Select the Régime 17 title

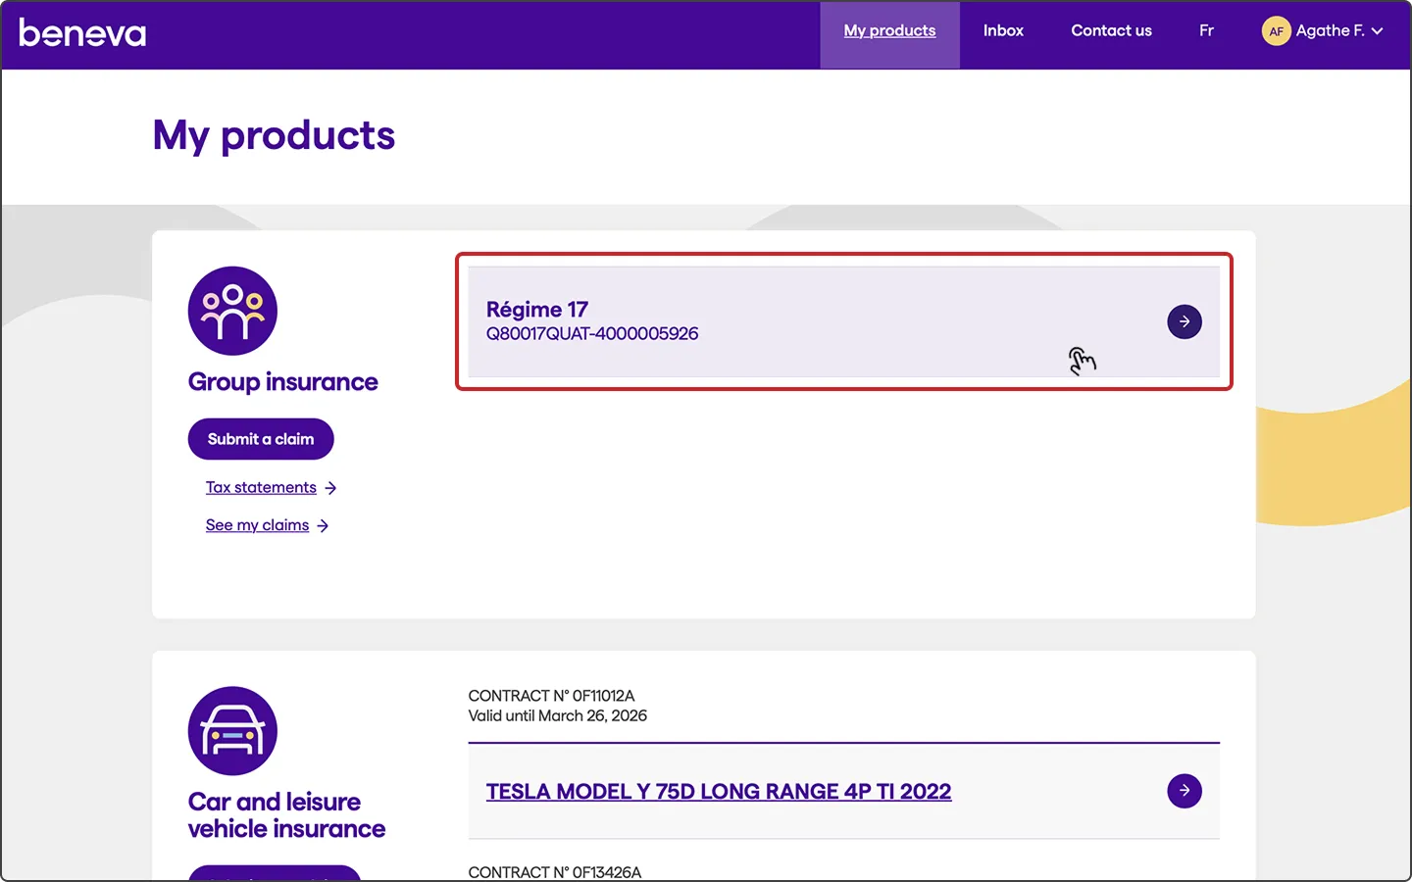pos(537,310)
